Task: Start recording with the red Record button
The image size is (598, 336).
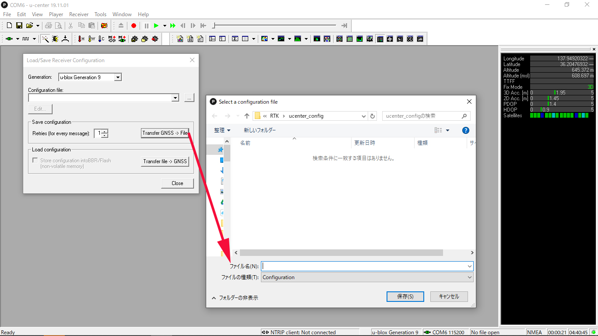Action: tap(134, 26)
